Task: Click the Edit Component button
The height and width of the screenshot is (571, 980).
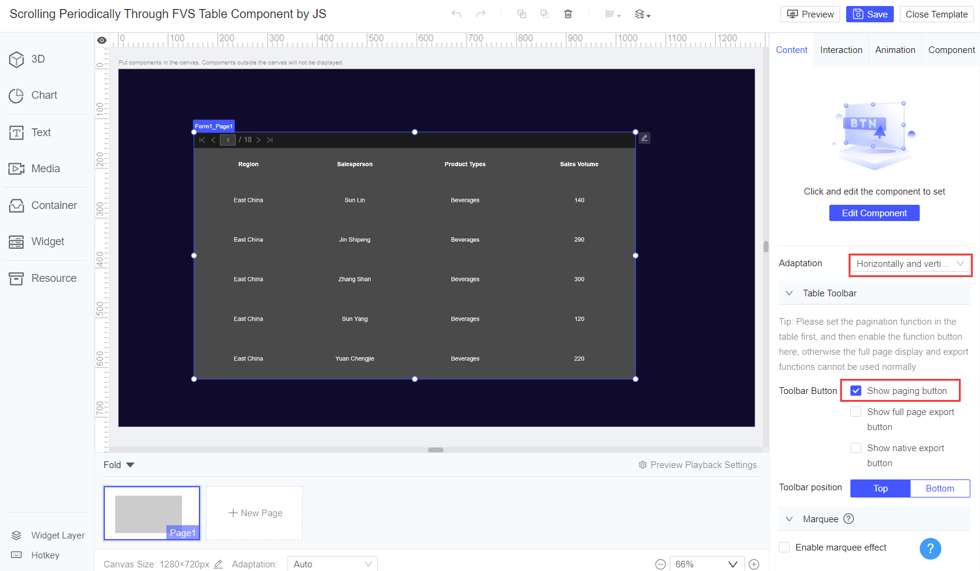Action: click(875, 213)
